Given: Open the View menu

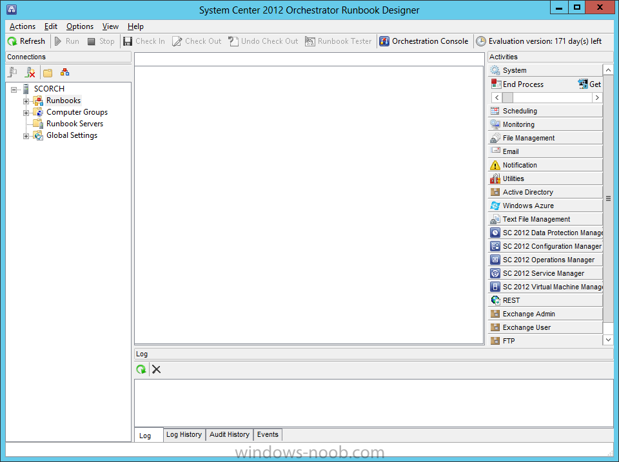Looking at the screenshot, I should (110, 26).
